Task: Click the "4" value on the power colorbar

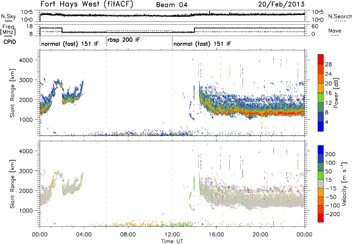Action: click(327, 122)
